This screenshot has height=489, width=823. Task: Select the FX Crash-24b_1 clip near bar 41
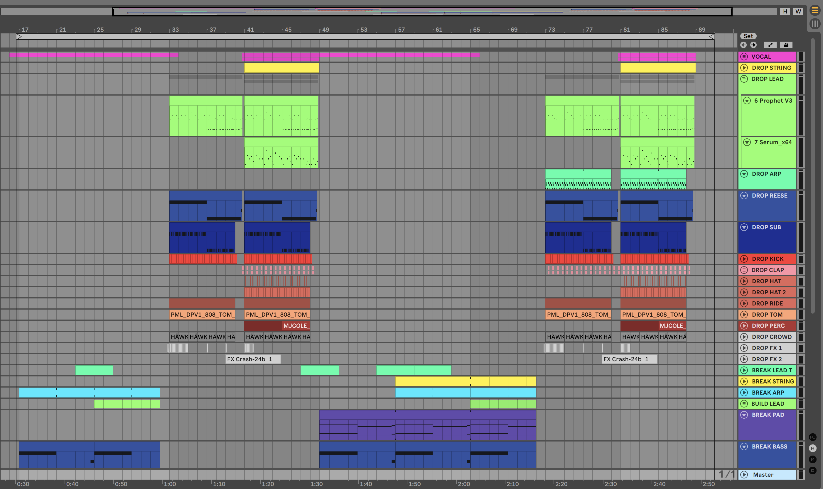253,359
